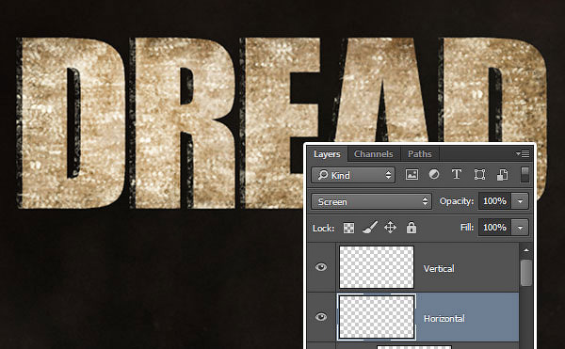Click the Horizontal layer name

pos(444,318)
